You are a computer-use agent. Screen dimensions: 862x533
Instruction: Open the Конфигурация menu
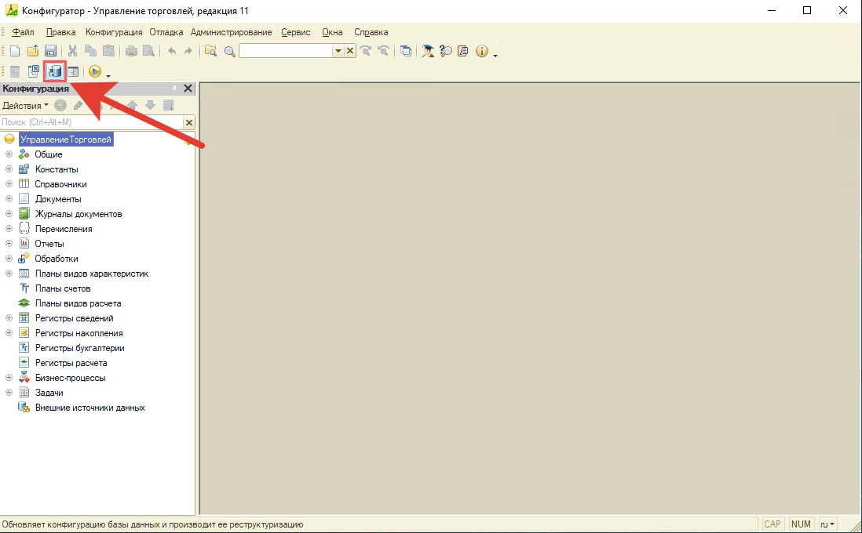[x=114, y=32]
